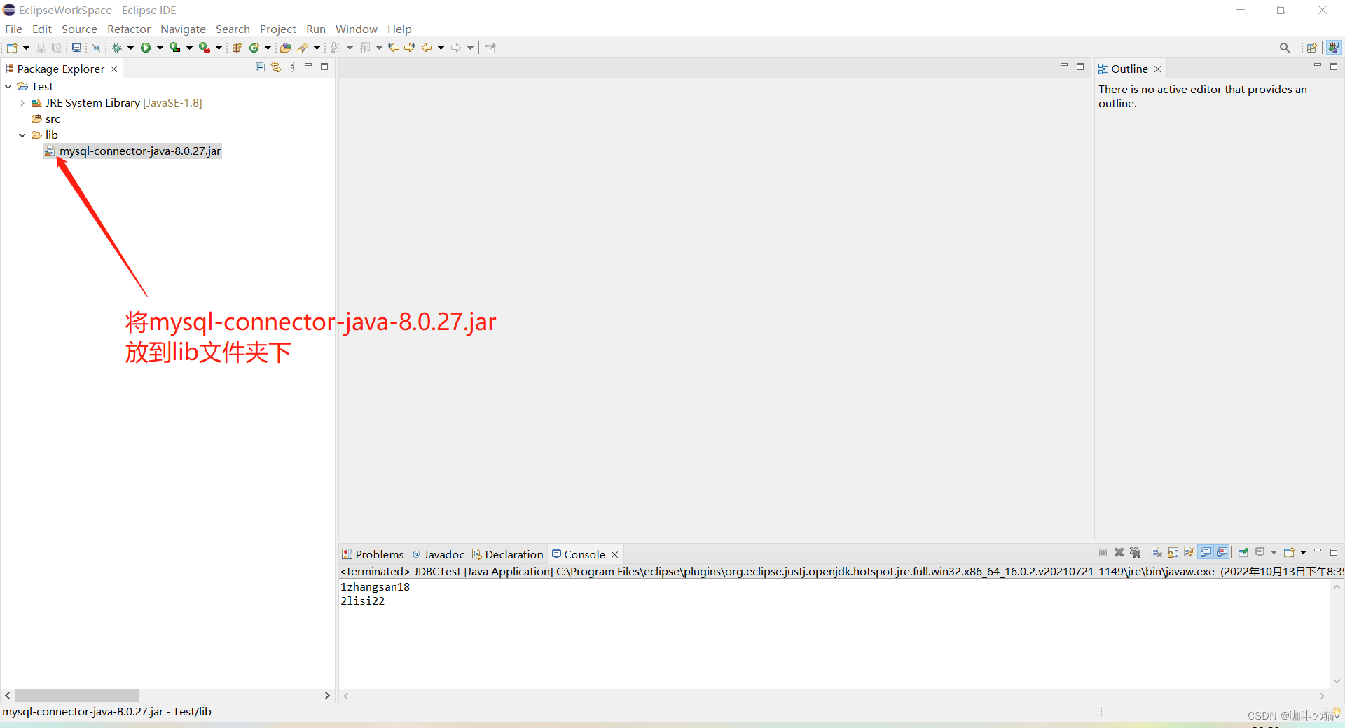The height and width of the screenshot is (728, 1345).
Task: Toggle Link with Editor in Package Explorer
Action: (x=275, y=67)
